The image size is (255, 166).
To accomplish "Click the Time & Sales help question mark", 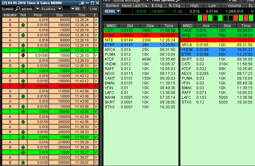I will pos(84,9).
